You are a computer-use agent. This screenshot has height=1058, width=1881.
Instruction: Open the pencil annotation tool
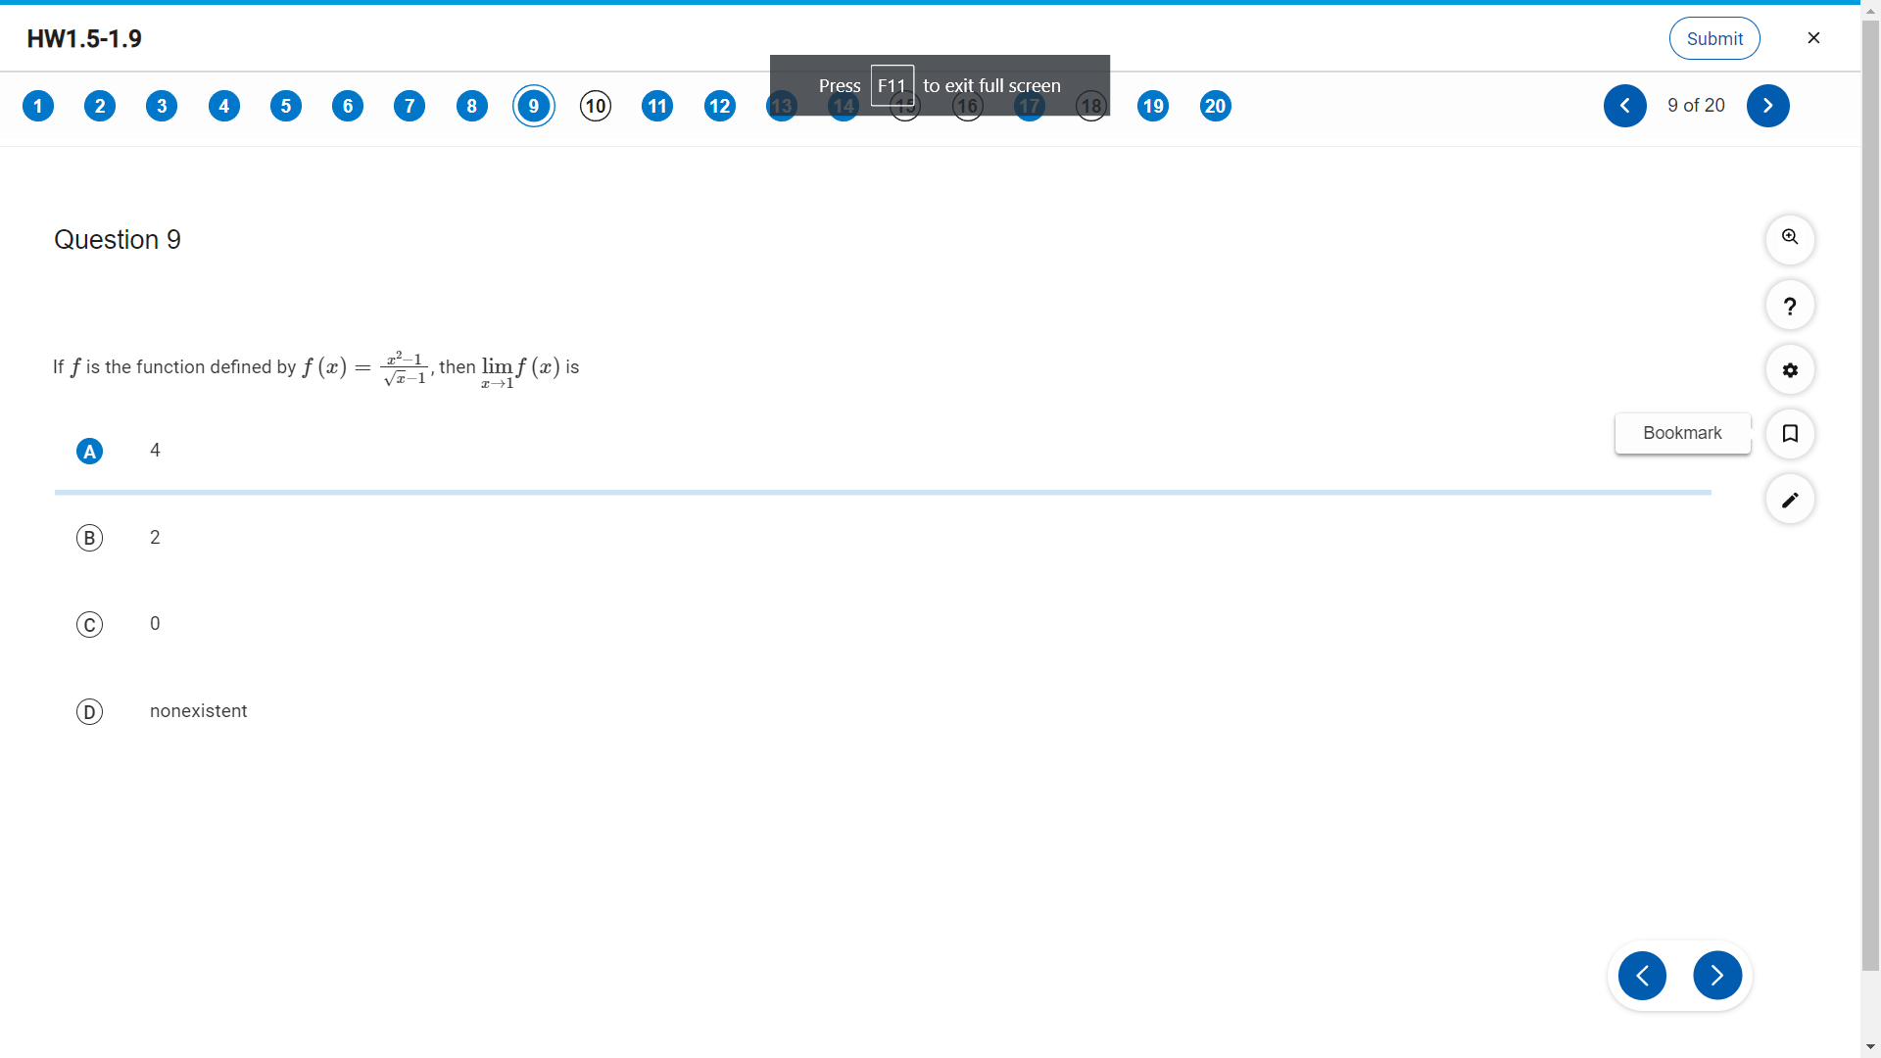1790,500
